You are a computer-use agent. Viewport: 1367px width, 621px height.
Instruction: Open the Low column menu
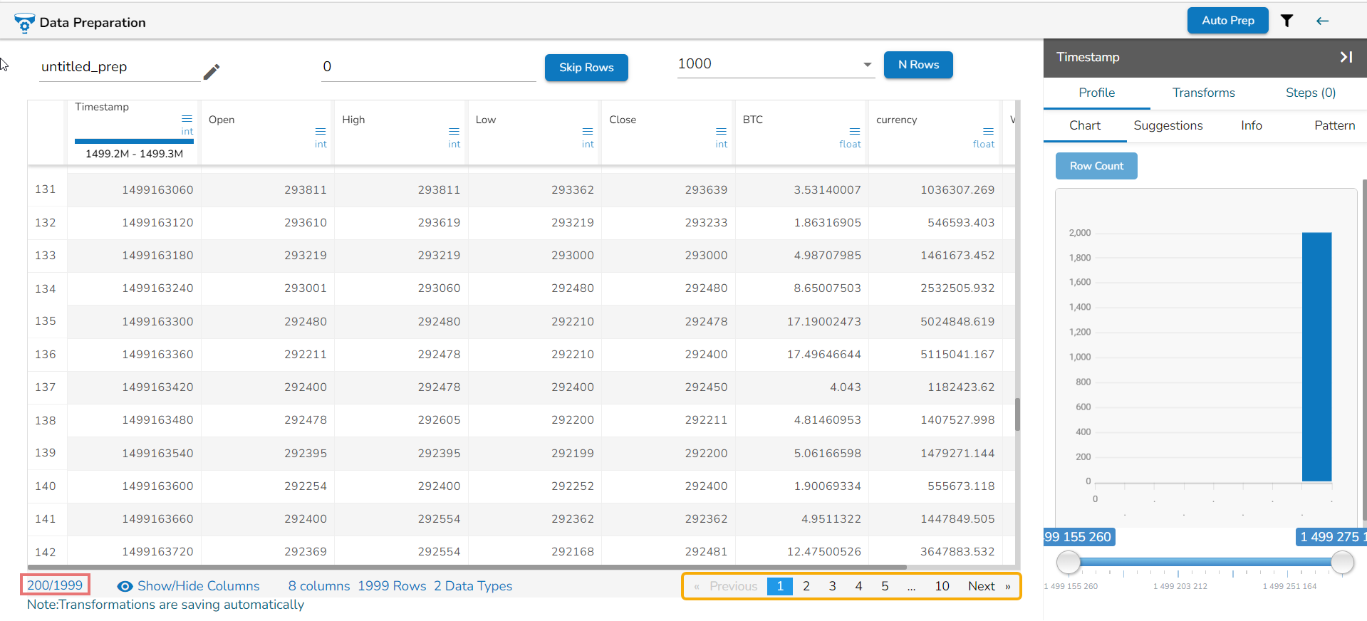click(x=587, y=131)
